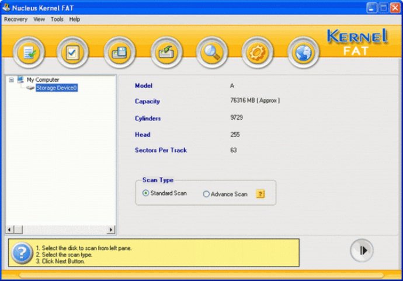The image size is (403, 281).
Task: Click the Cylinders label
Action: (x=148, y=119)
